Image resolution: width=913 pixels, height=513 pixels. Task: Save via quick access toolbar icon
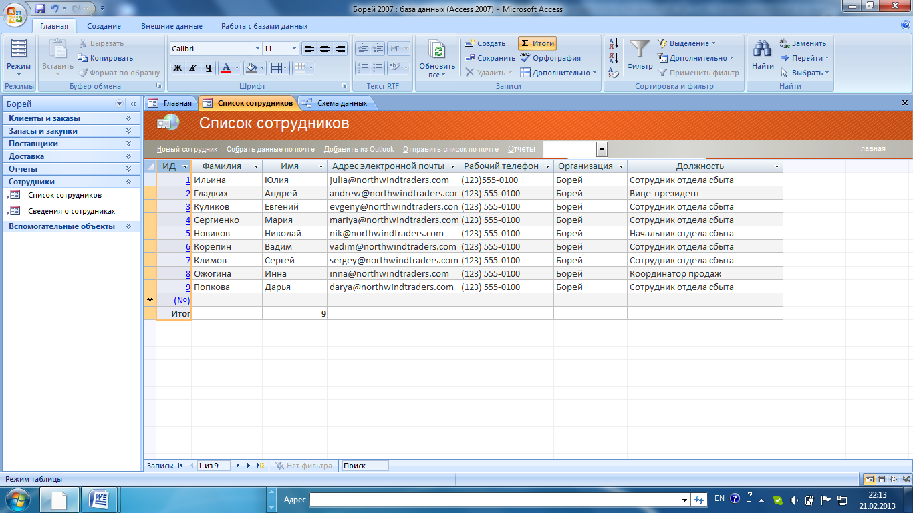tap(40, 9)
